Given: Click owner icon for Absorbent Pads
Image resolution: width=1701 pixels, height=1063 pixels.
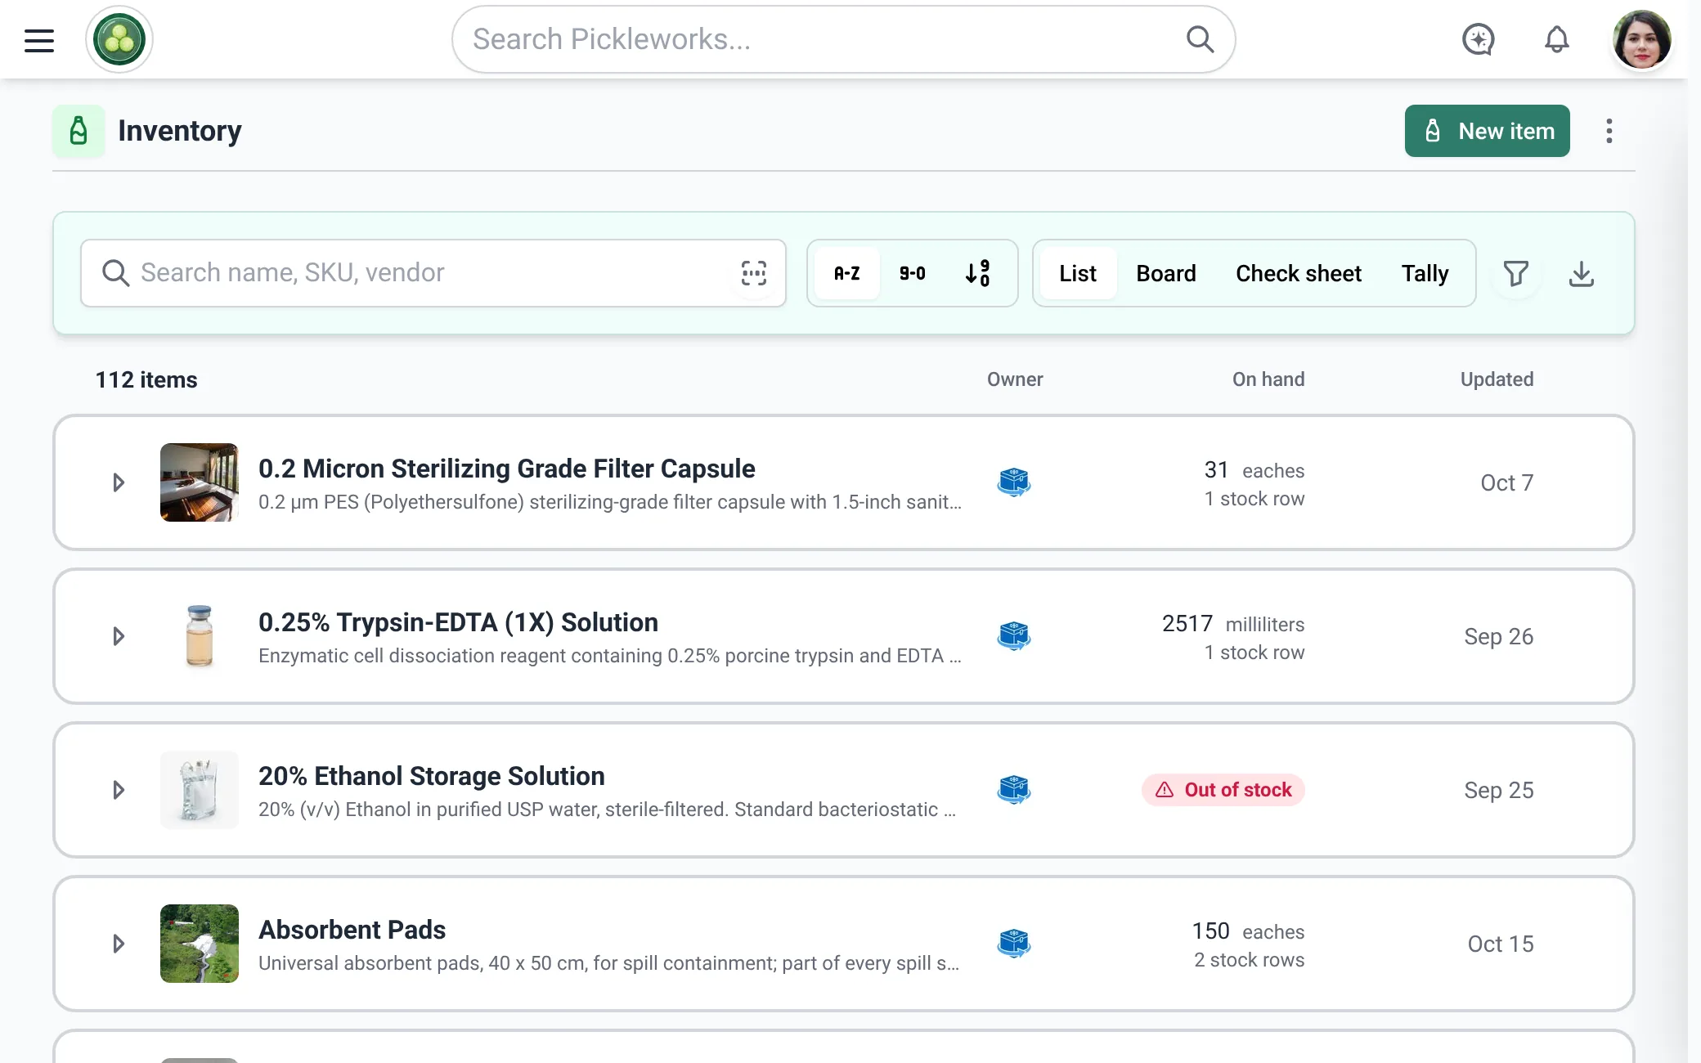Looking at the screenshot, I should [x=1014, y=944].
